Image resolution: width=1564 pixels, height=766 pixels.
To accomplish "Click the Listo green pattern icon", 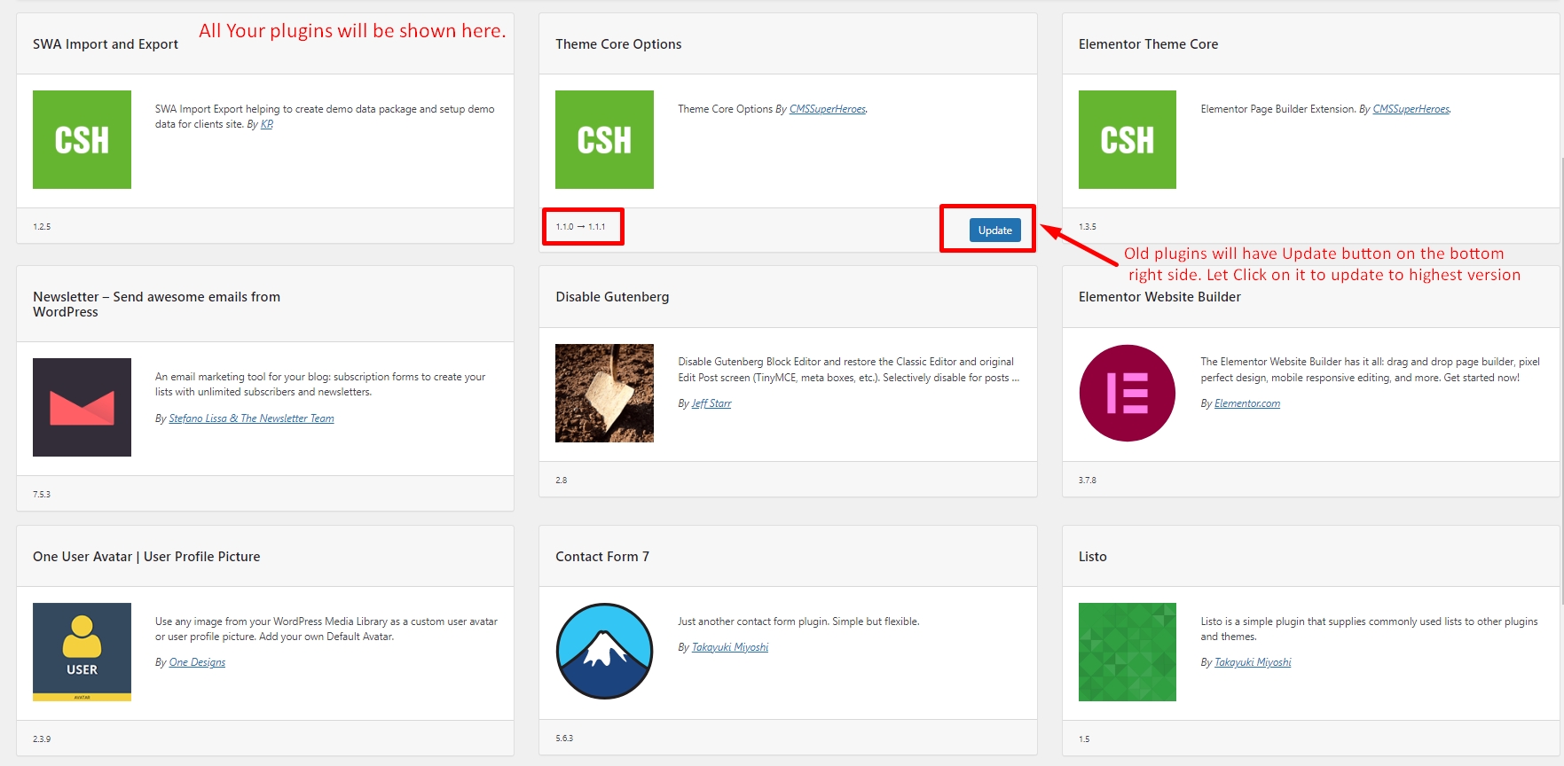I will (x=1127, y=652).
